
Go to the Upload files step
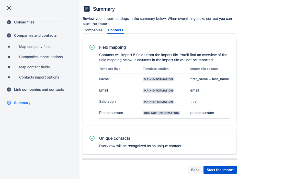(24, 22)
